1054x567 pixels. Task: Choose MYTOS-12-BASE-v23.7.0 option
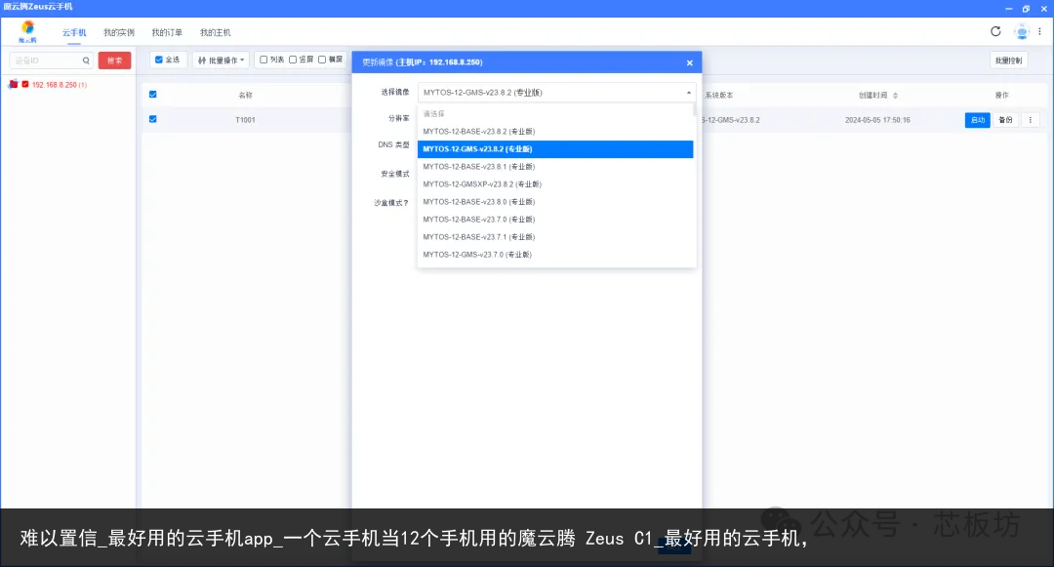(x=555, y=219)
